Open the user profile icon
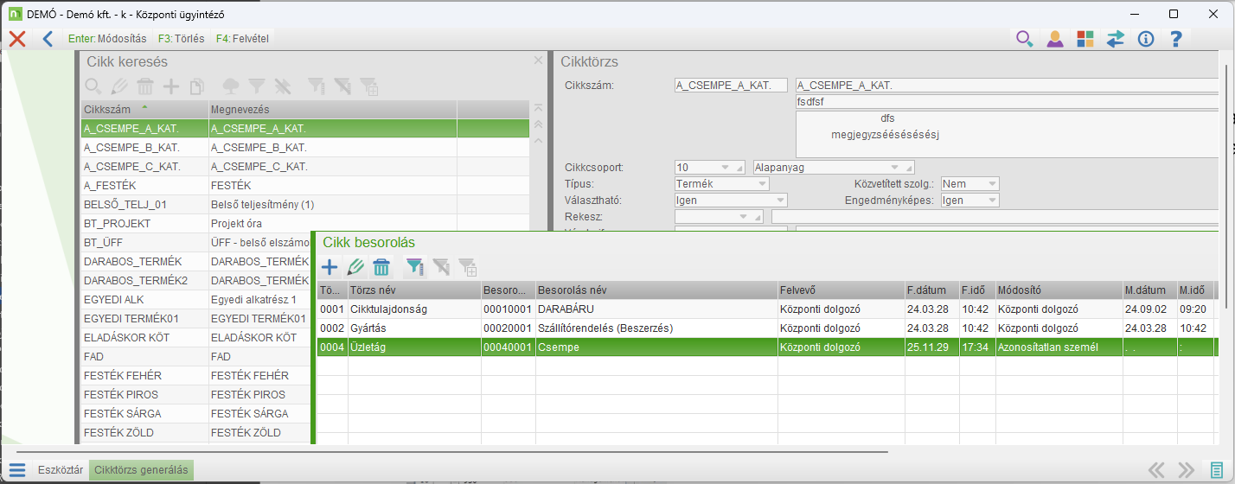Viewport: 1235px width, 484px height. coord(1055,38)
